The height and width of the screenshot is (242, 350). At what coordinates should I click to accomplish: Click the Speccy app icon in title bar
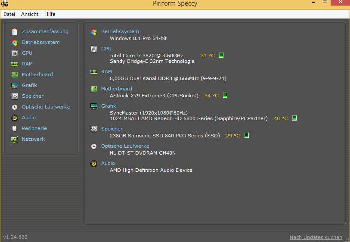pos(5,3)
